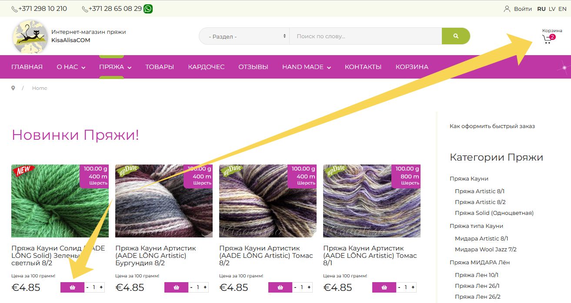Image resolution: width=571 pixels, height=303 pixels.
Task: Click the Войти login link
Action: (x=523, y=9)
